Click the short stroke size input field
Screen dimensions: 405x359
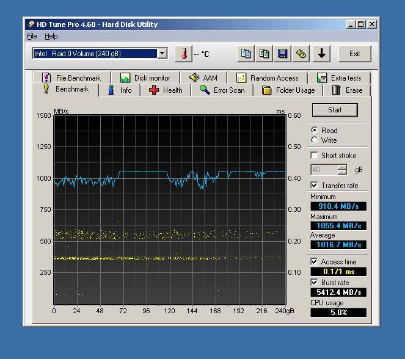(x=324, y=170)
